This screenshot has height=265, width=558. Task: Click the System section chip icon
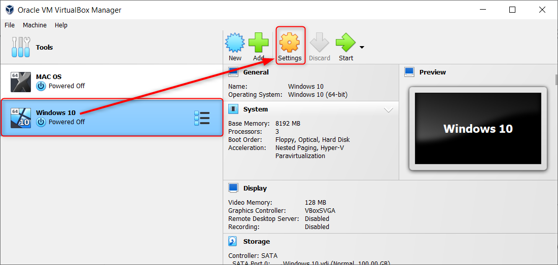(233, 109)
